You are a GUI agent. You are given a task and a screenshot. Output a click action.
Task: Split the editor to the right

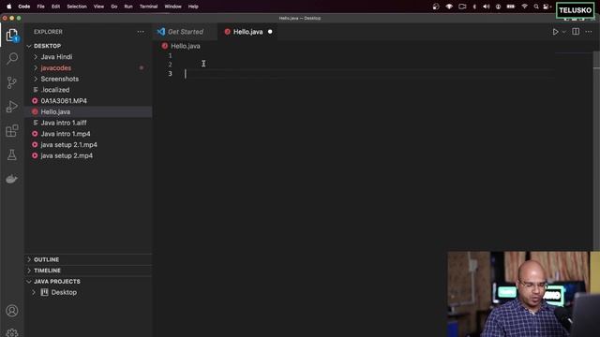point(576,32)
